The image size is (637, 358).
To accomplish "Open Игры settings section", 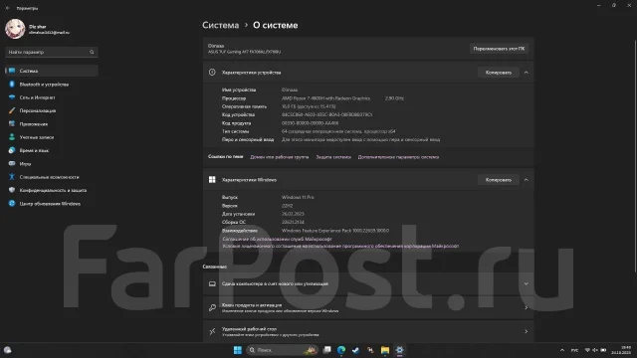I will coord(51,163).
